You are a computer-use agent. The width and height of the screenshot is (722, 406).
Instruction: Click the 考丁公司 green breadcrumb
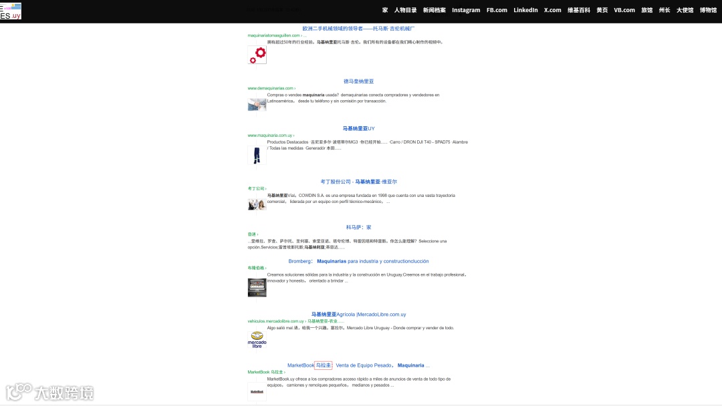click(256, 188)
